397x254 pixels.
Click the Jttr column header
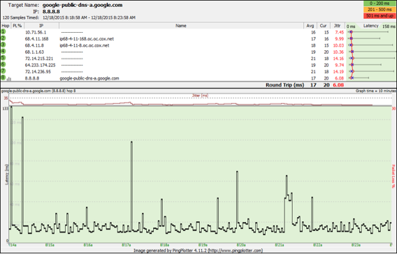pos(338,26)
